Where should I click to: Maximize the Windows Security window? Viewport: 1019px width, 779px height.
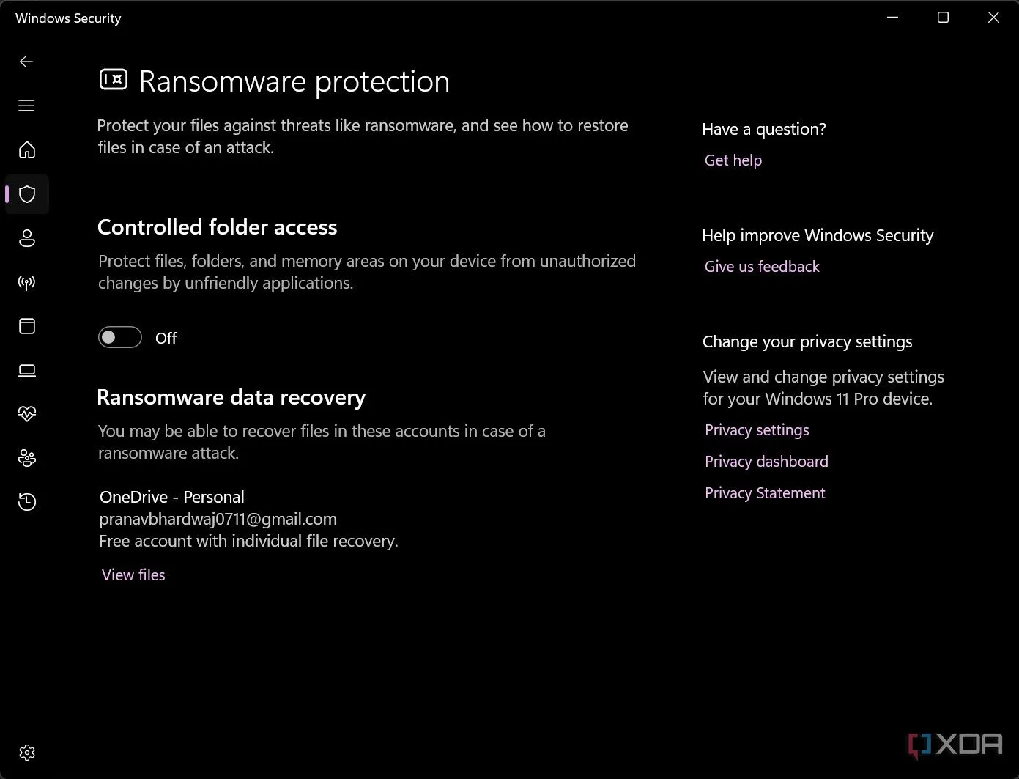click(x=943, y=18)
